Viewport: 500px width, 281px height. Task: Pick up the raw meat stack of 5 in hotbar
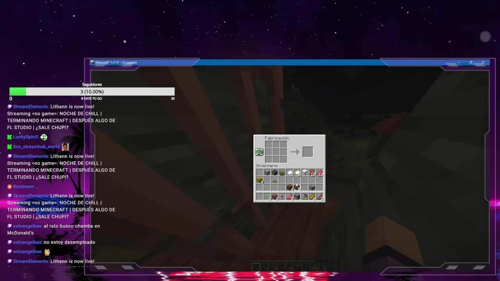click(289, 197)
